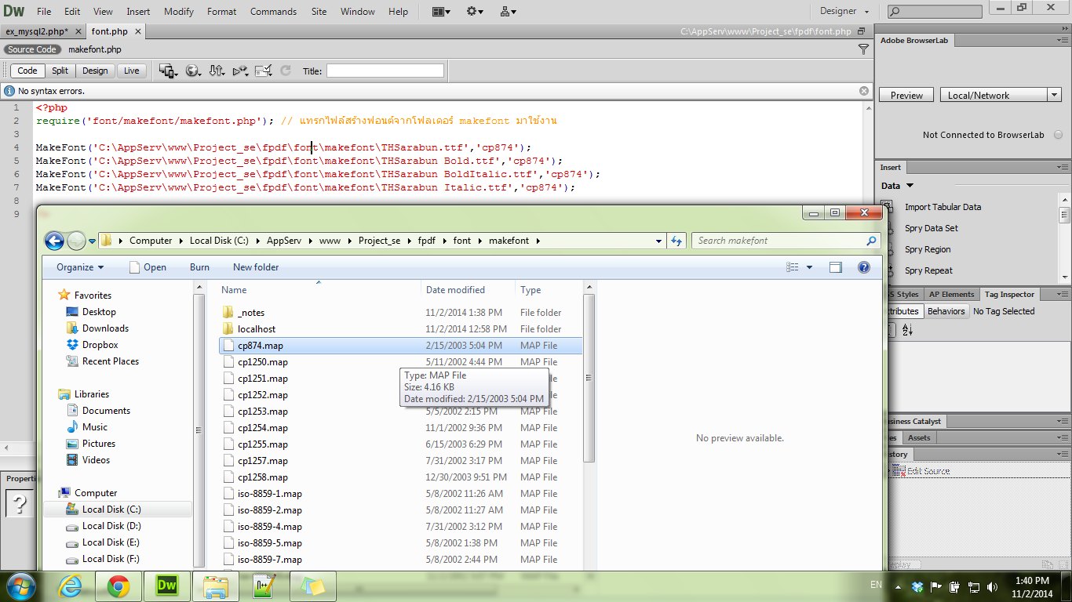Switch to Design view

(95, 71)
